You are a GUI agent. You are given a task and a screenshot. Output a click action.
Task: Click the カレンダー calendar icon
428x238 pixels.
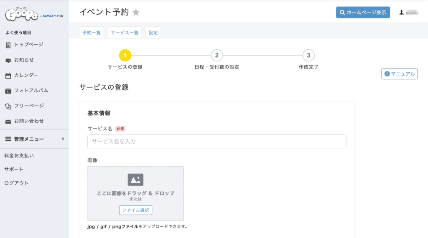8,76
